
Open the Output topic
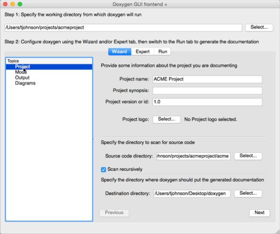pos(22,78)
